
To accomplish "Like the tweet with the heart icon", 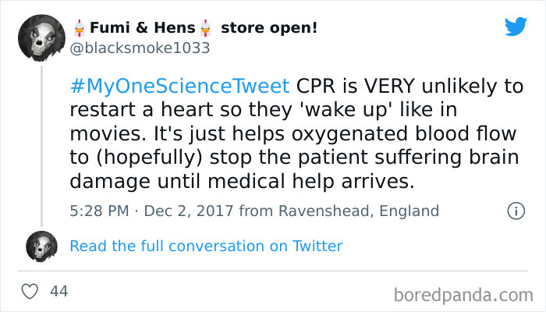I will point(30,292).
